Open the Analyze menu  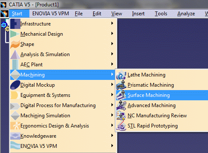click(x=186, y=14)
